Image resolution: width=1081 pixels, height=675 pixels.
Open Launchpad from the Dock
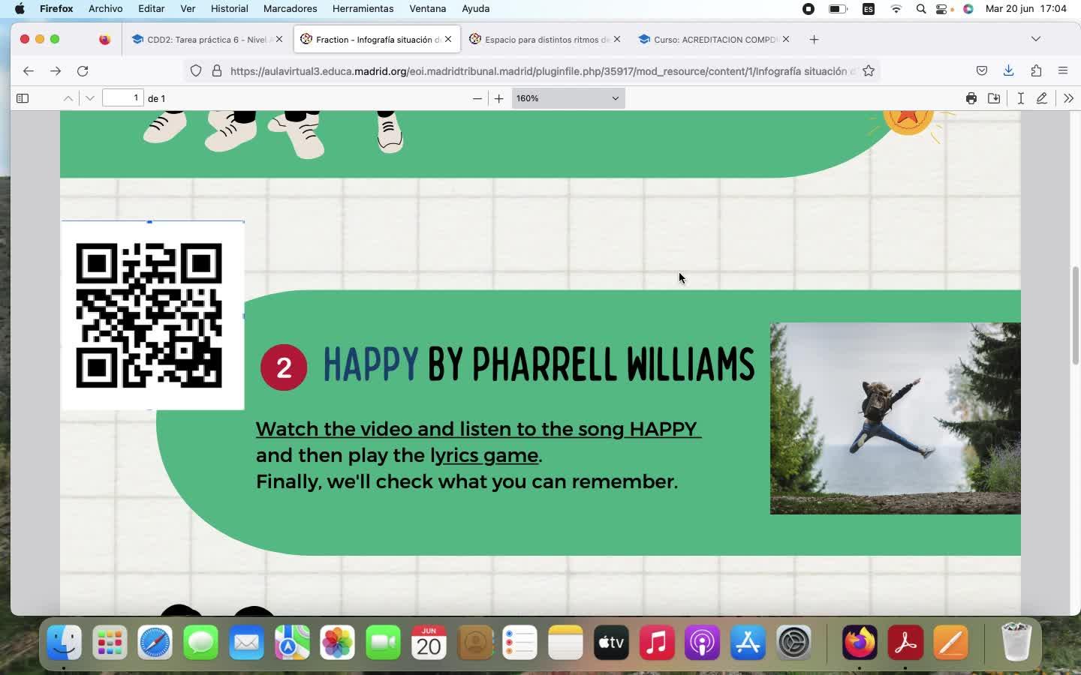point(110,643)
